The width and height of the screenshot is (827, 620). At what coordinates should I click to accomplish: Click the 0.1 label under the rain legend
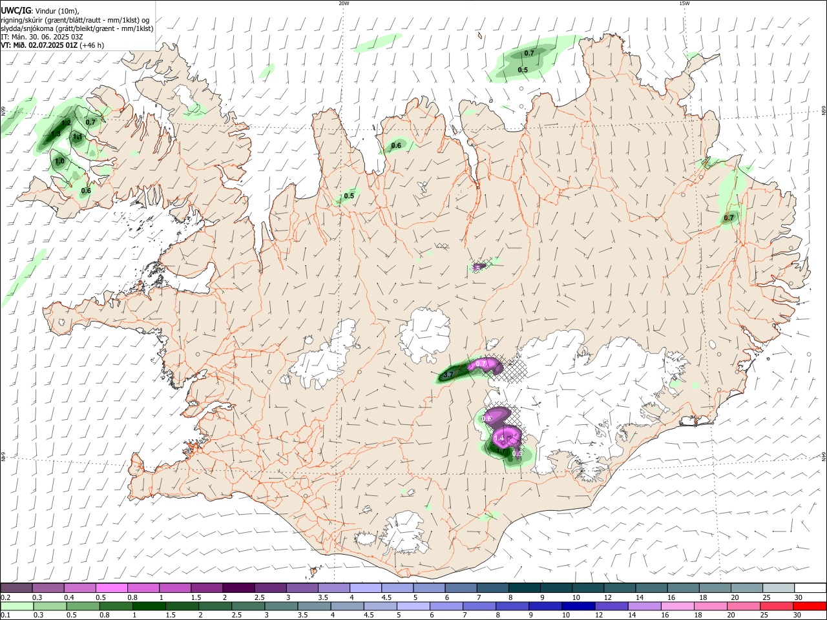tap(5, 615)
